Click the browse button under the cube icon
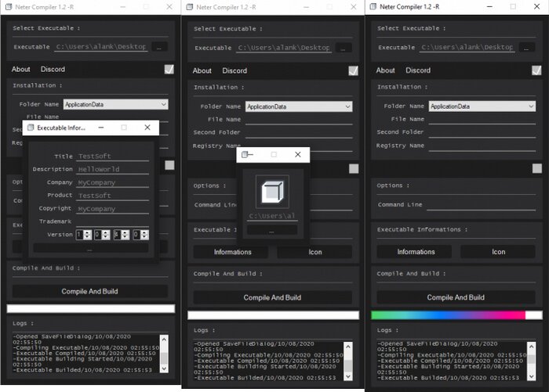 (271, 231)
